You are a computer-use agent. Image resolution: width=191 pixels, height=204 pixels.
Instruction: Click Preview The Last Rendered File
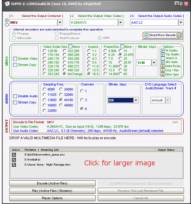[x=141, y=191]
